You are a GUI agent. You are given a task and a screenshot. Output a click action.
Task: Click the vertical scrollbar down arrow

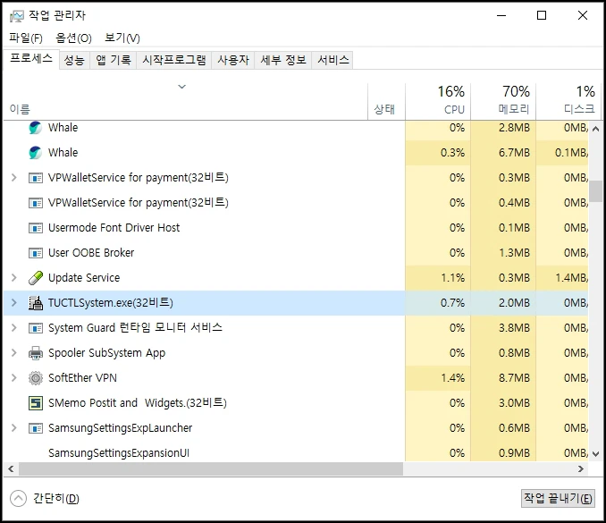(x=596, y=454)
